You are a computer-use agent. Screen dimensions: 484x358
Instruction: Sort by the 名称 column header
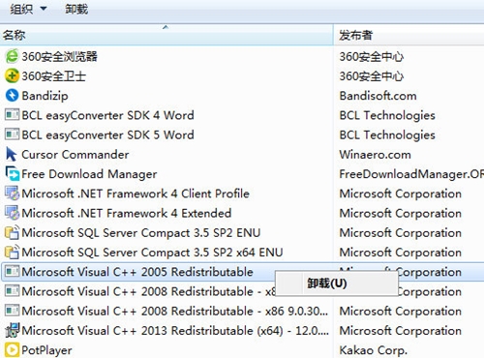(x=166, y=35)
